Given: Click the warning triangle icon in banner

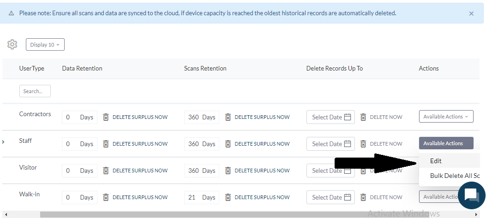Looking at the screenshot, I should click(x=12, y=13).
